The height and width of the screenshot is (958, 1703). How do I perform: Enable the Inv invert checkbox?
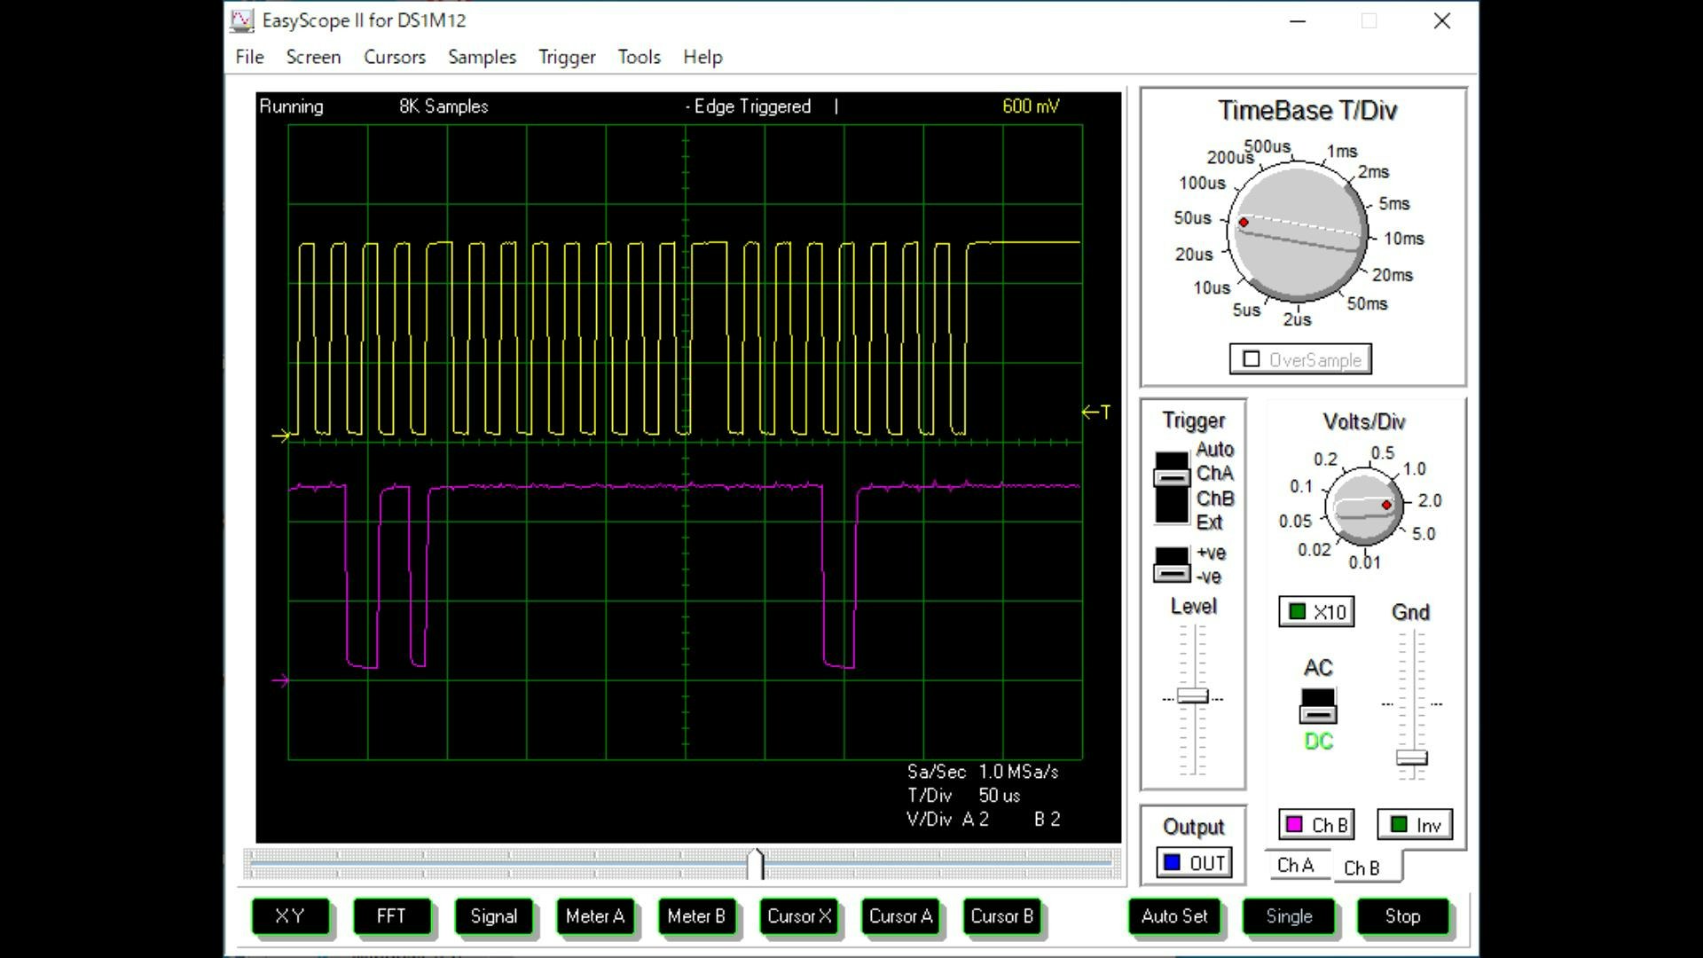click(x=1400, y=825)
